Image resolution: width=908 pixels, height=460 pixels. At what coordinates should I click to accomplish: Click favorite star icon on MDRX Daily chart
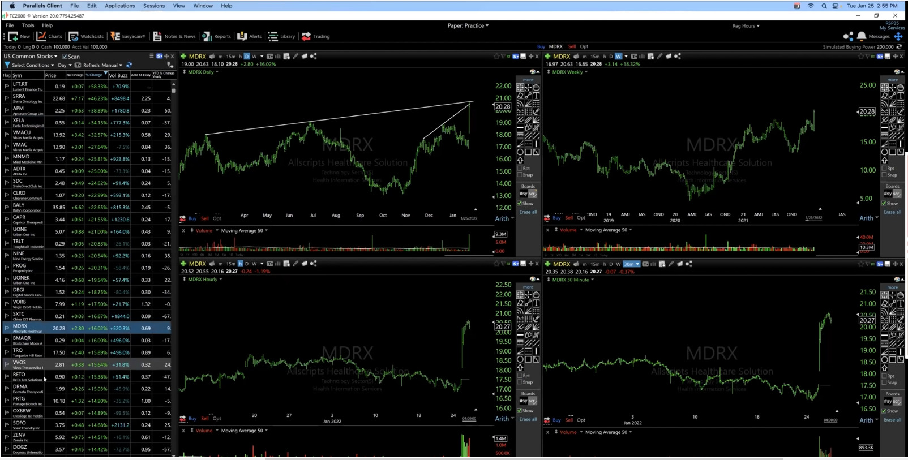click(496, 56)
